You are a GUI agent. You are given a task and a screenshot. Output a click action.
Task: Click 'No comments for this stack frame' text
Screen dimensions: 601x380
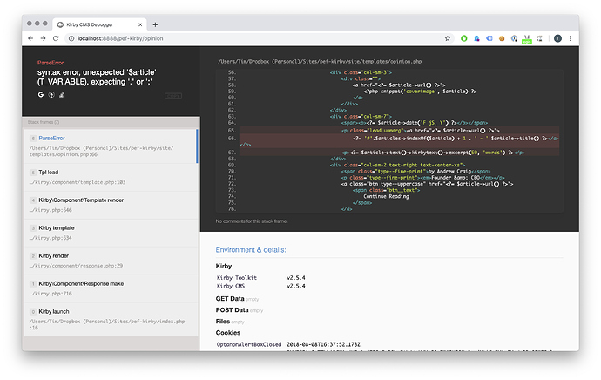(x=252, y=221)
